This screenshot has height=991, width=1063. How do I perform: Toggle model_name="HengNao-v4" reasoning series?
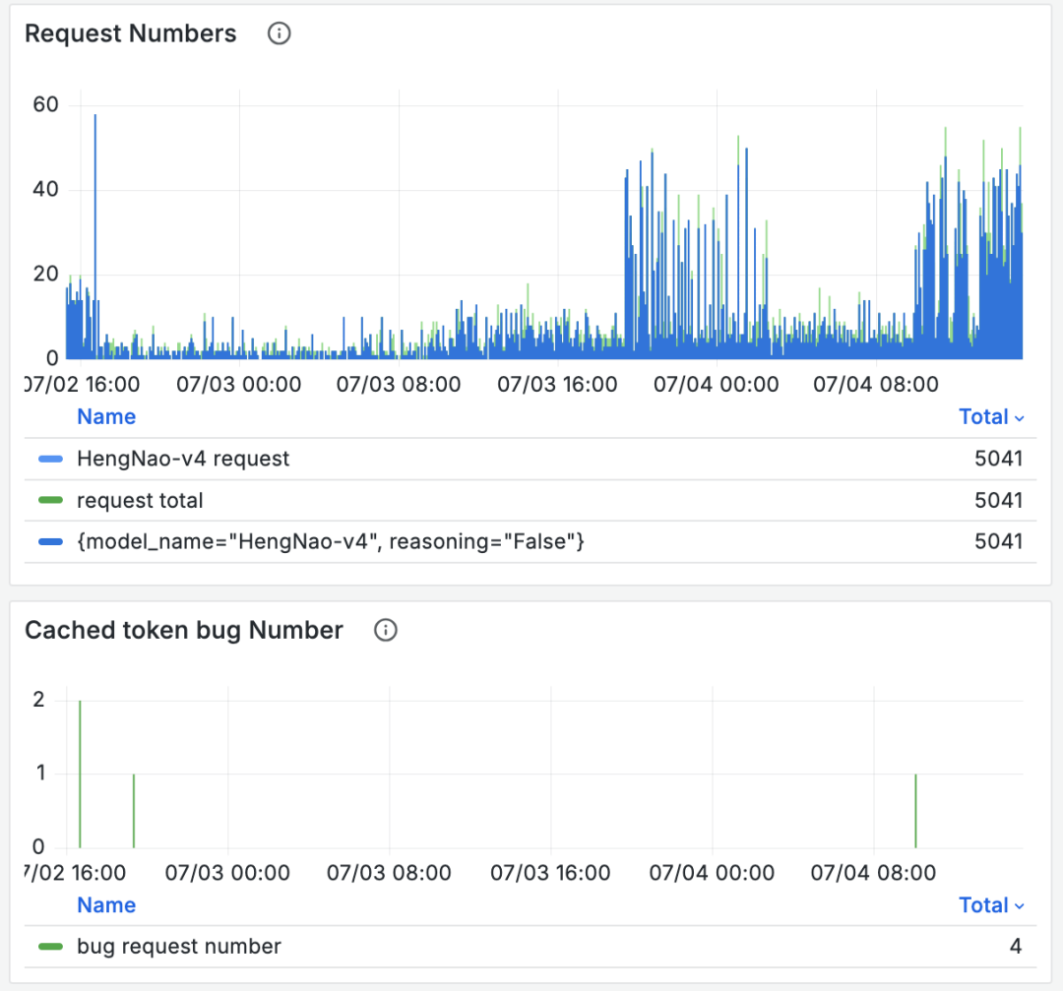(x=331, y=541)
